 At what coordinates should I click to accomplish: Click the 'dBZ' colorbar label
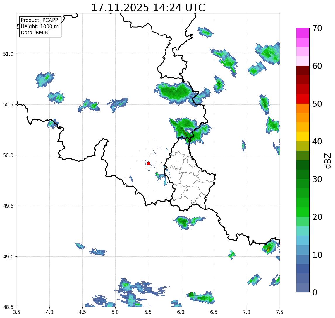tap(327, 160)
